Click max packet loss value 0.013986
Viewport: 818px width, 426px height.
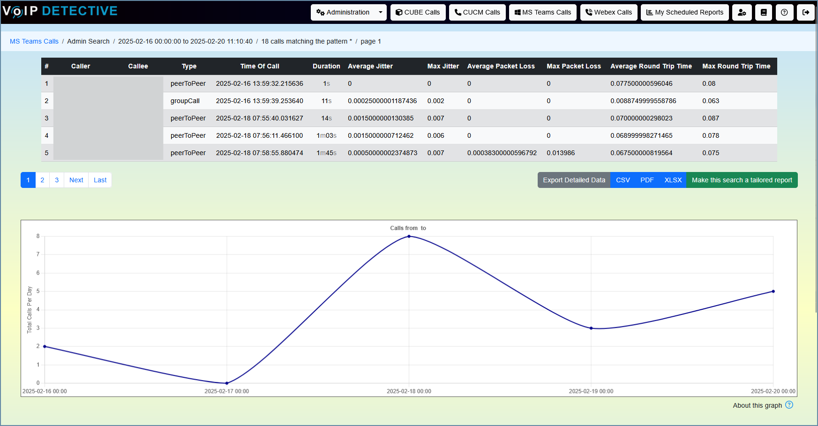tap(561, 153)
